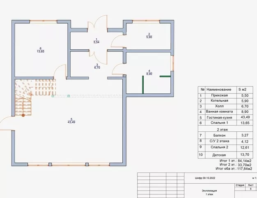Select room 6 label showing 13,65
257x198 pixels.
click(40, 50)
